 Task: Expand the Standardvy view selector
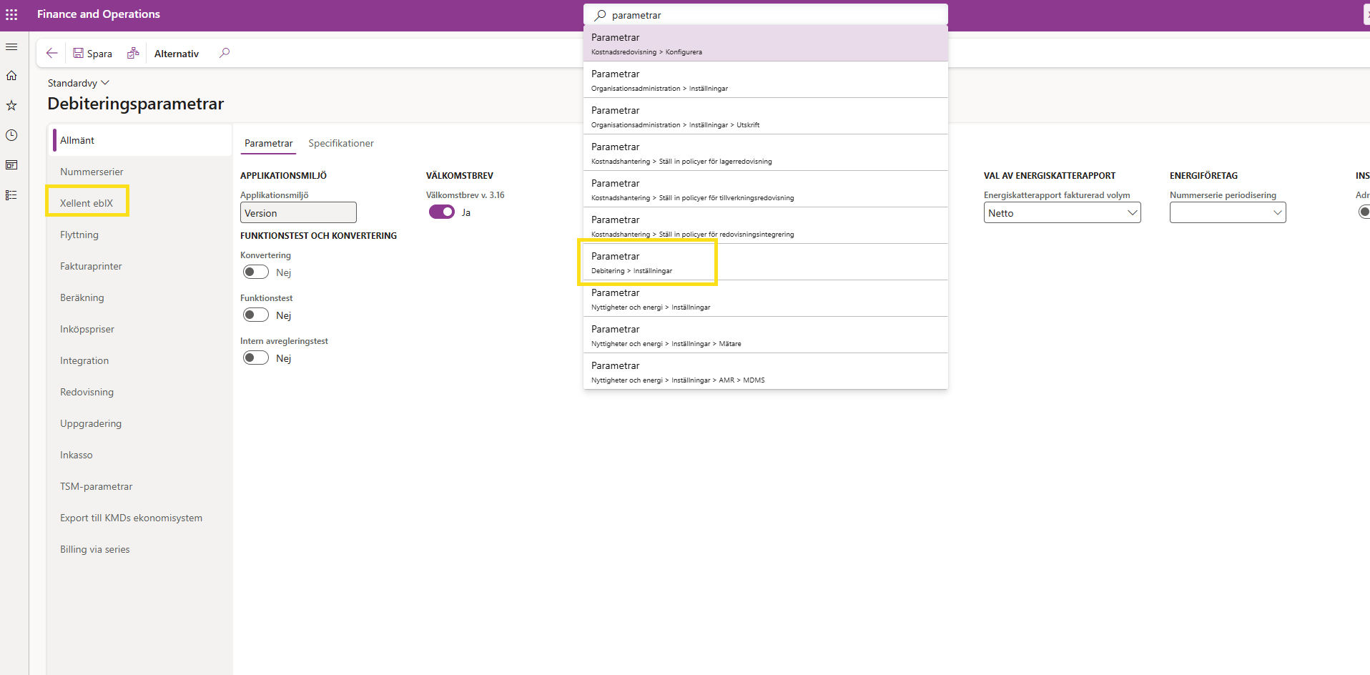click(78, 83)
